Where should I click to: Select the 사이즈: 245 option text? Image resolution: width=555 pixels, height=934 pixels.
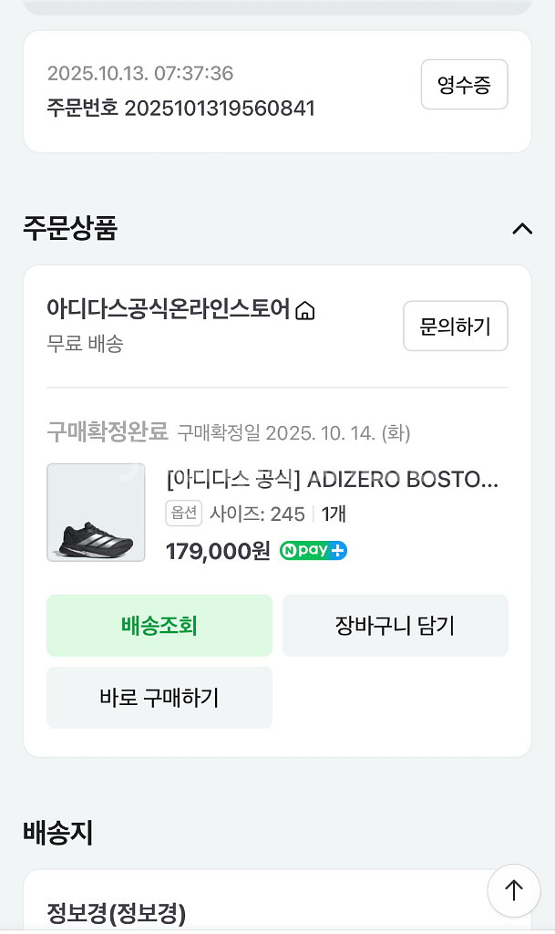pos(258,514)
